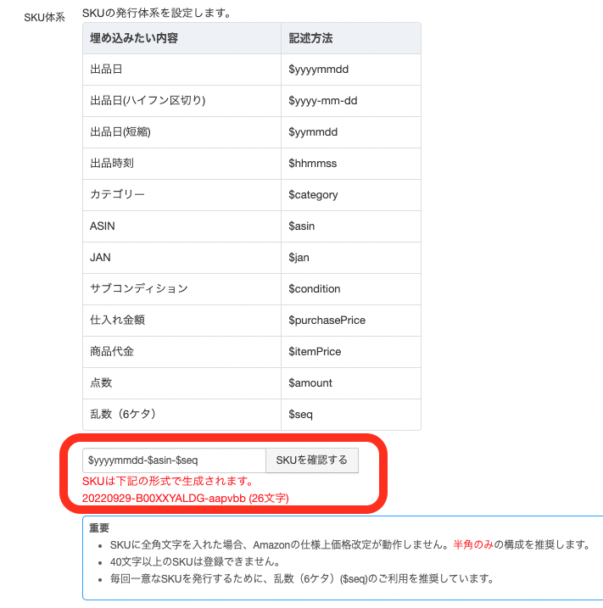Click the 出品時刻 row label

[112, 164]
